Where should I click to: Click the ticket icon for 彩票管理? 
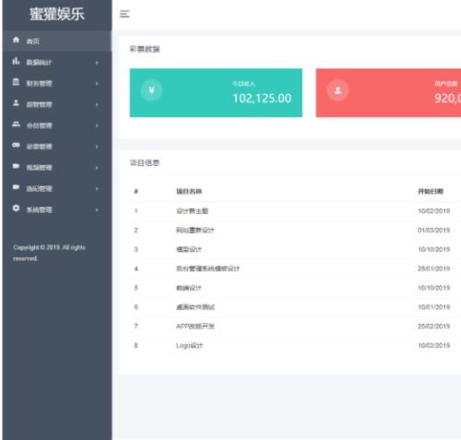click(x=16, y=145)
